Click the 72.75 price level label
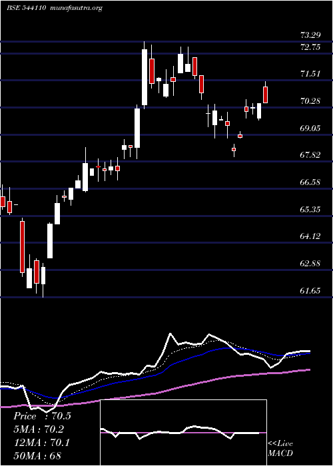This screenshot has height=466, width=333. coord(310,47)
